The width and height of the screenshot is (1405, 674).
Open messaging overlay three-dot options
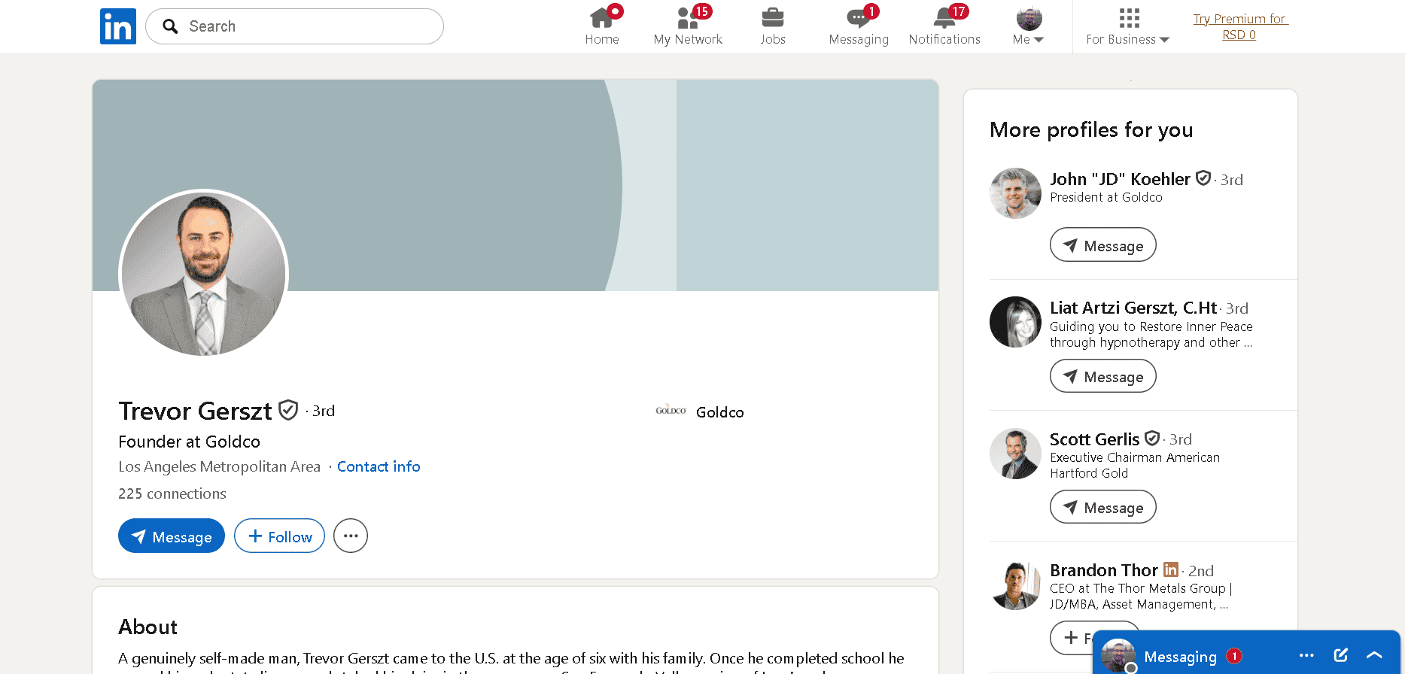[1306, 655]
